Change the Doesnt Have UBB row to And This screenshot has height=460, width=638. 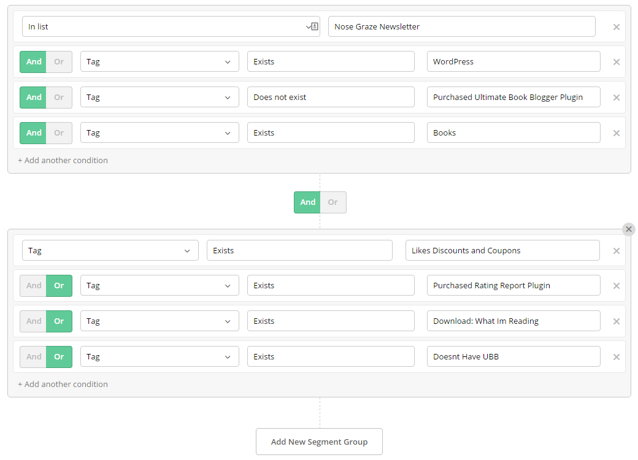[34, 357]
